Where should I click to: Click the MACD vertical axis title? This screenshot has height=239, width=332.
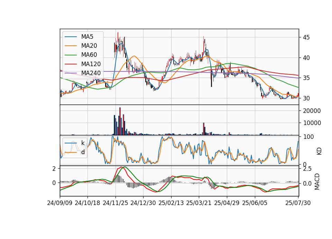pos(317,182)
